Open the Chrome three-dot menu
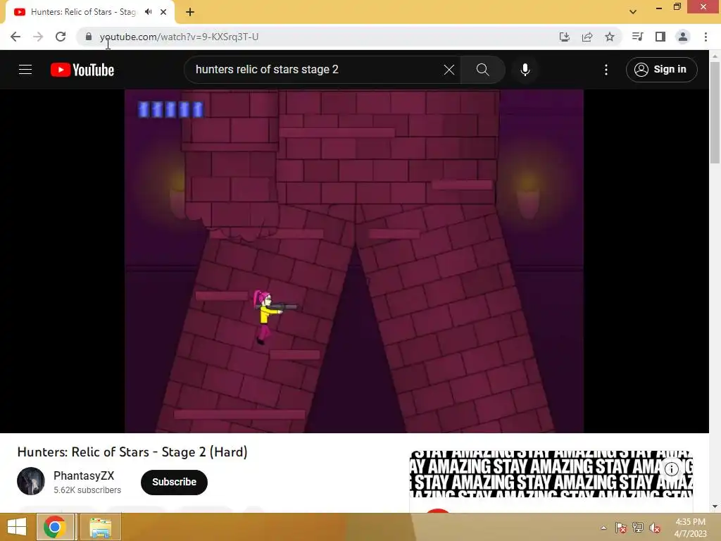721x541 pixels. tap(706, 37)
